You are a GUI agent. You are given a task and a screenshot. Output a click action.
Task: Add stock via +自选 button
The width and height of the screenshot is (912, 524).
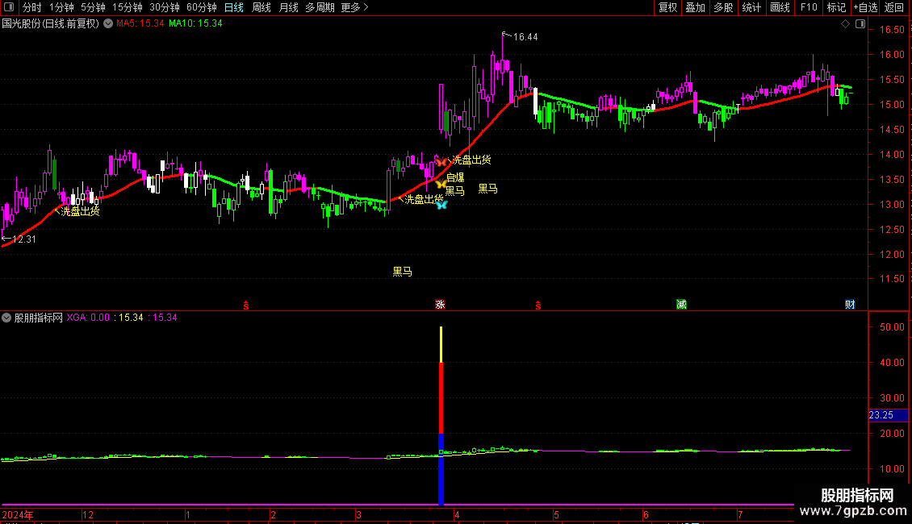pyautogui.click(x=865, y=7)
